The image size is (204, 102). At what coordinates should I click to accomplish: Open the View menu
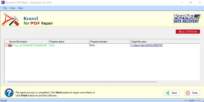[12, 8]
